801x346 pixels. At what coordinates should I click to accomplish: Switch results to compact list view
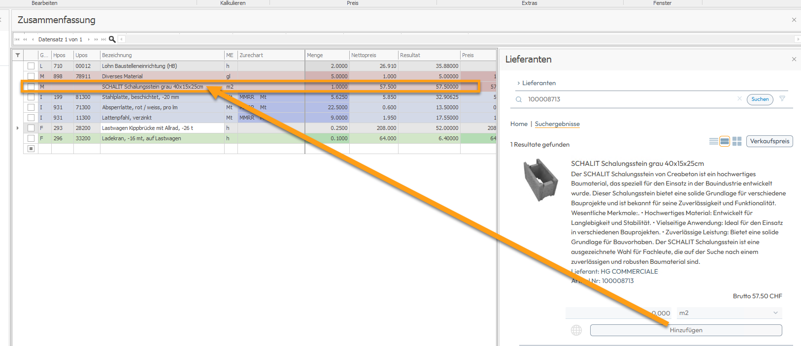713,141
